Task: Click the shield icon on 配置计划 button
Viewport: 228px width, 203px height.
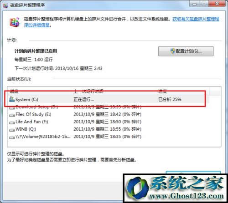Action: pyautogui.click(x=173, y=51)
